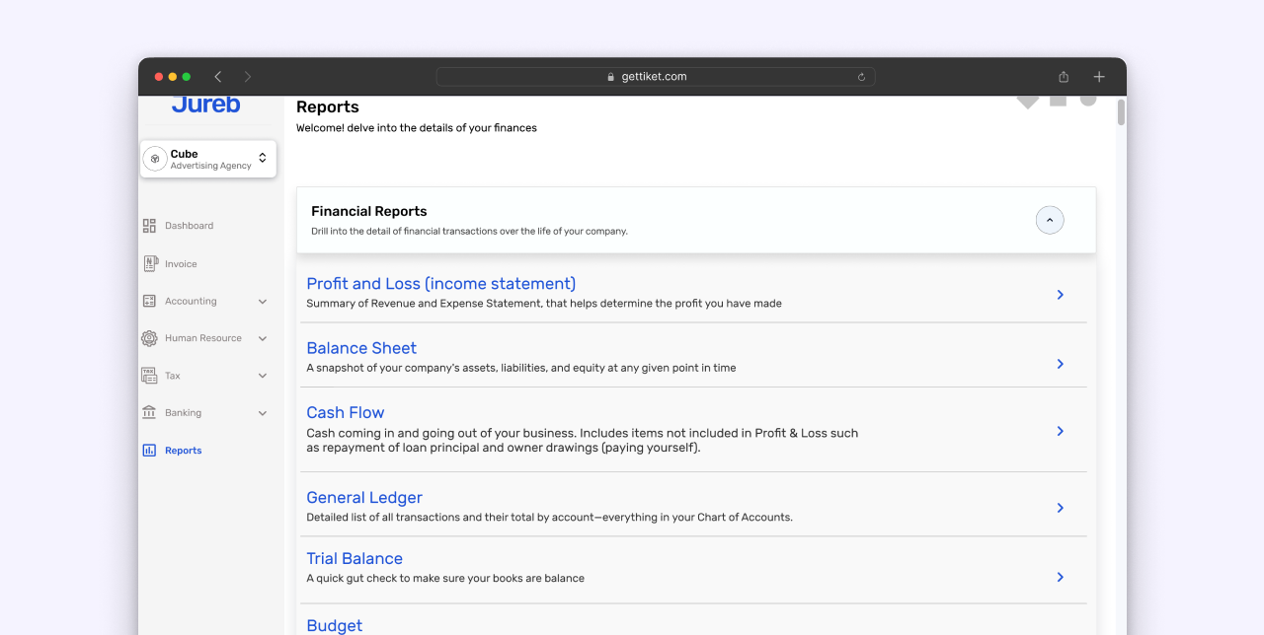Click the gettiket.com address bar
The width and height of the screenshot is (1264, 635).
click(x=654, y=77)
